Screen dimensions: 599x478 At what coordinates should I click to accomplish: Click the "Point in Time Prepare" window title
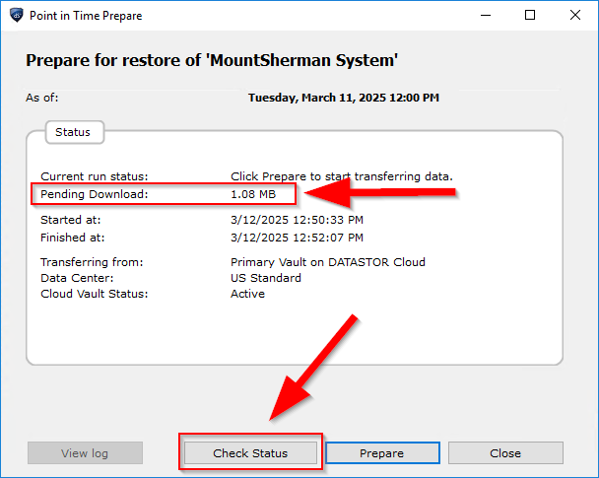point(86,16)
